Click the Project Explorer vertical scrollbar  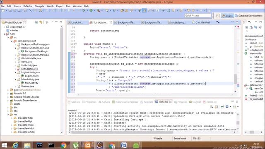click(62, 54)
